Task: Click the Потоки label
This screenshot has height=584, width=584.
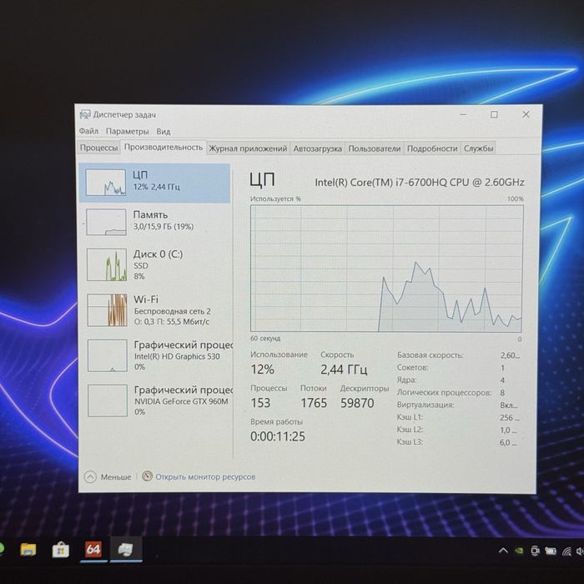Action: click(313, 388)
